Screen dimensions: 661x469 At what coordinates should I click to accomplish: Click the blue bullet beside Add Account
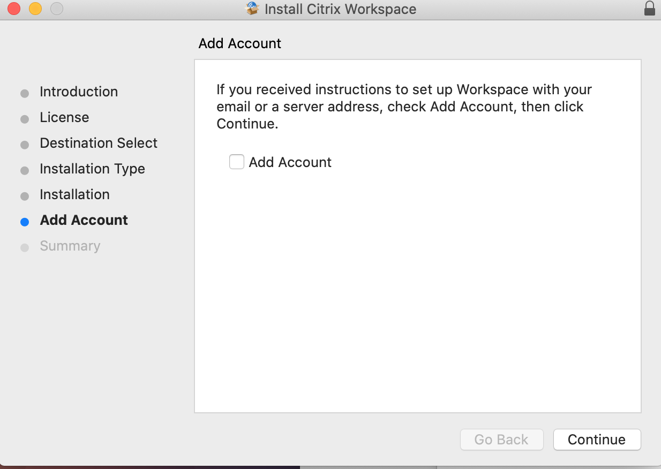point(25,222)
